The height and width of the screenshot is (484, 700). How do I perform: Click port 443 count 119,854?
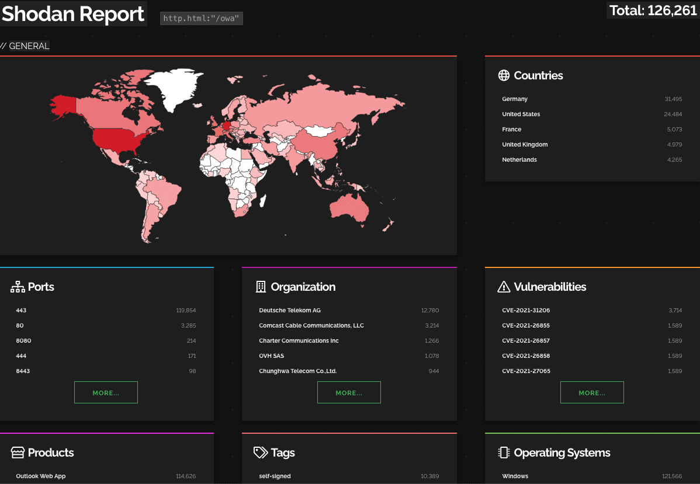tap(186, 311)
